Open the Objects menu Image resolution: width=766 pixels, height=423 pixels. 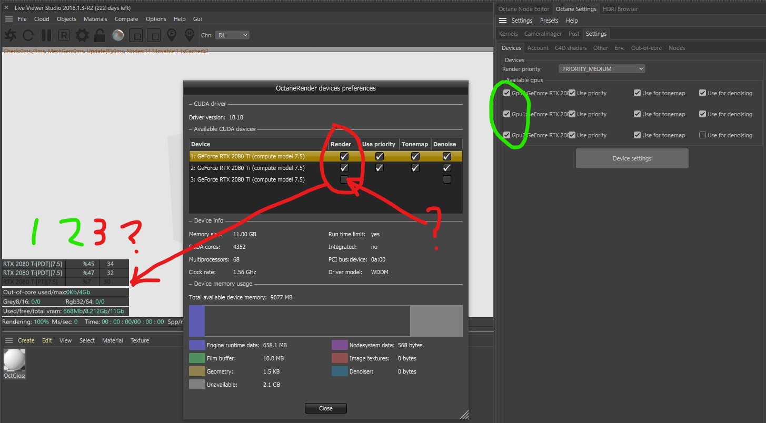[x=66, y=19]
